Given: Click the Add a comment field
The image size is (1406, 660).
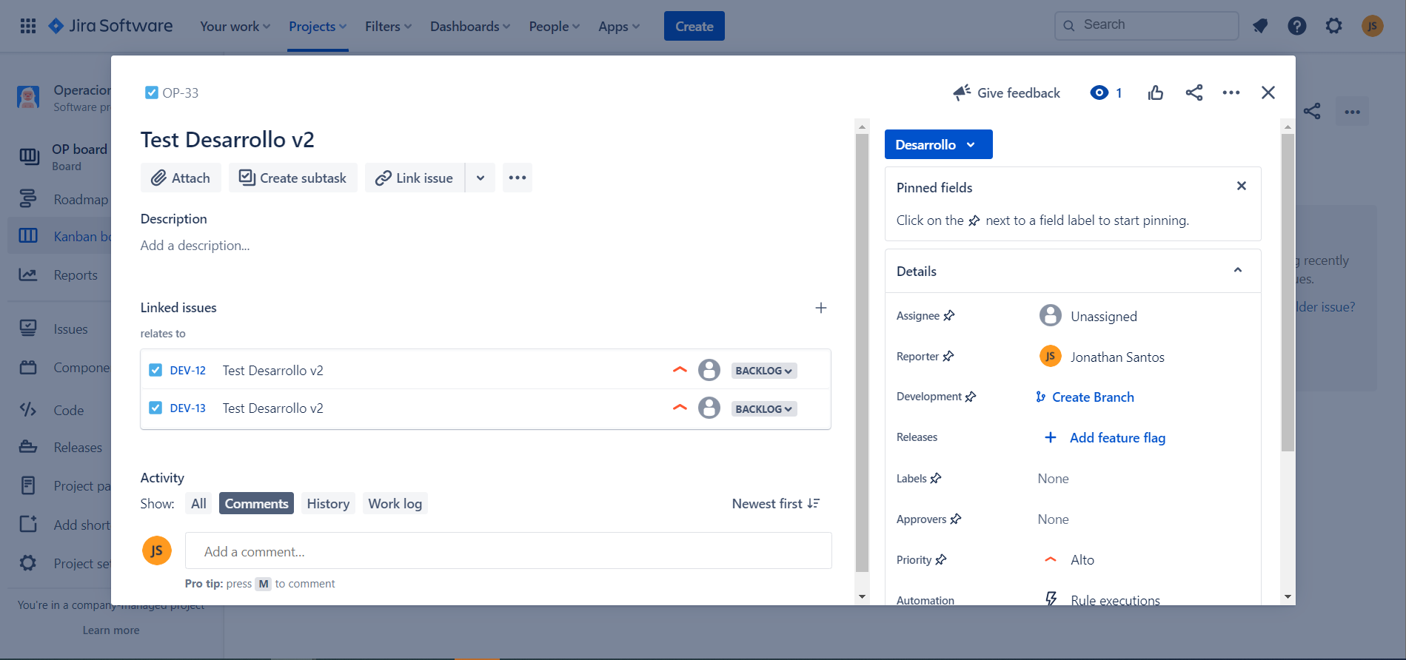Looking at the screenshot, I should [x=508, y=551].
